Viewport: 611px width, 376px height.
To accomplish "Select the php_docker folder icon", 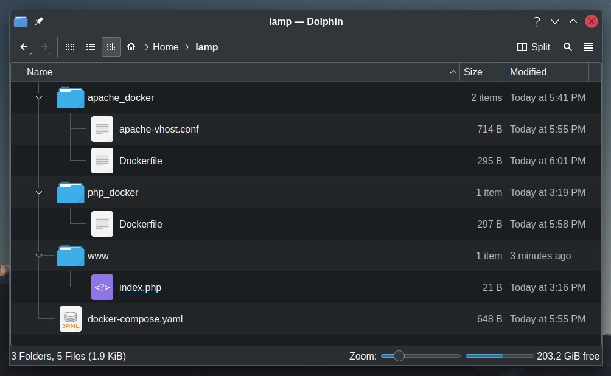I will pyautogui.click(x=71, y=192).
